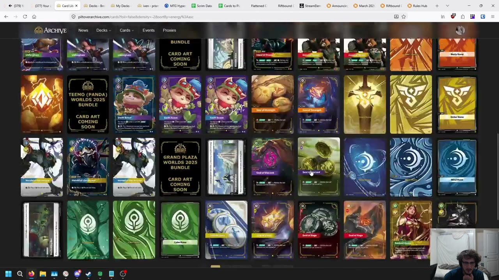Expand the Decks dropdown menu
Image resolution: width=499 pixels, height=280 pixels.
pos(103,30)
